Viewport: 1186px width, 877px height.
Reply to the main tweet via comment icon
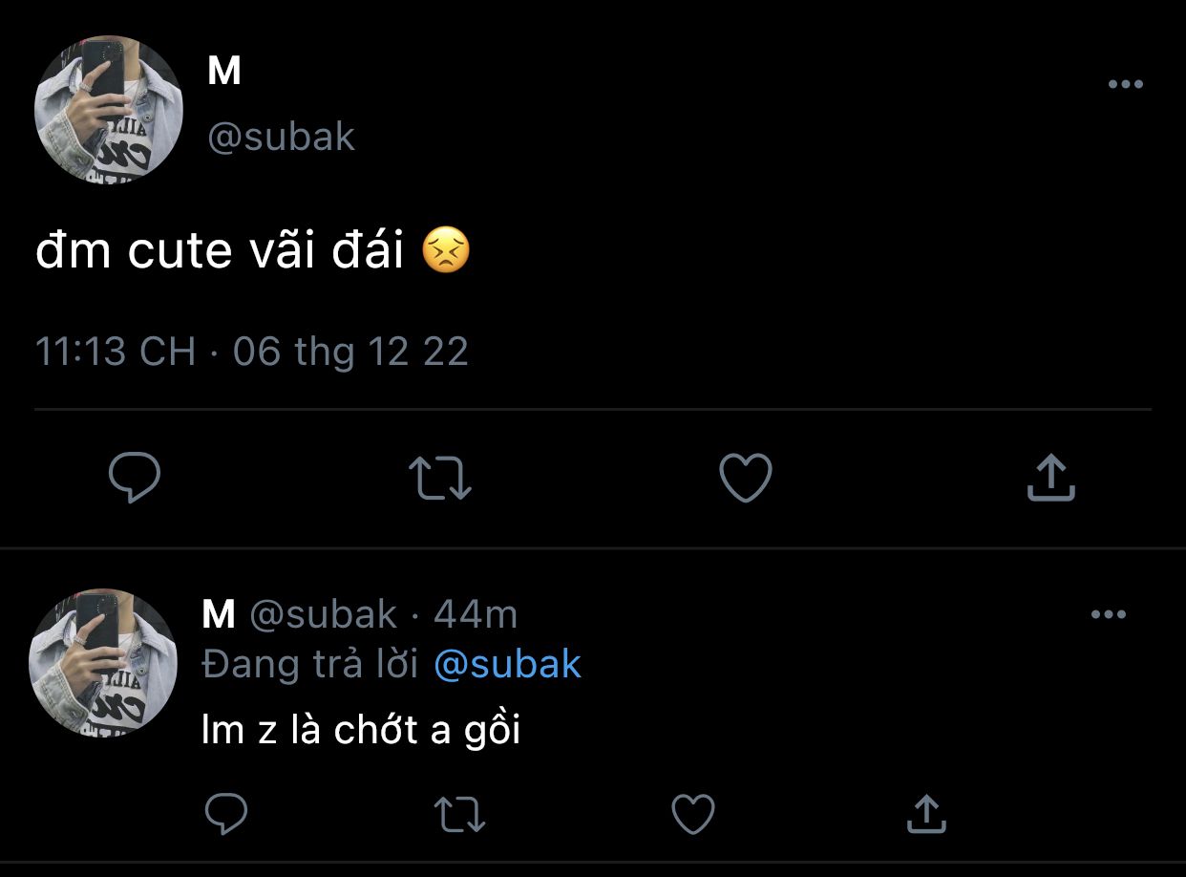click(x=134, y=477)
